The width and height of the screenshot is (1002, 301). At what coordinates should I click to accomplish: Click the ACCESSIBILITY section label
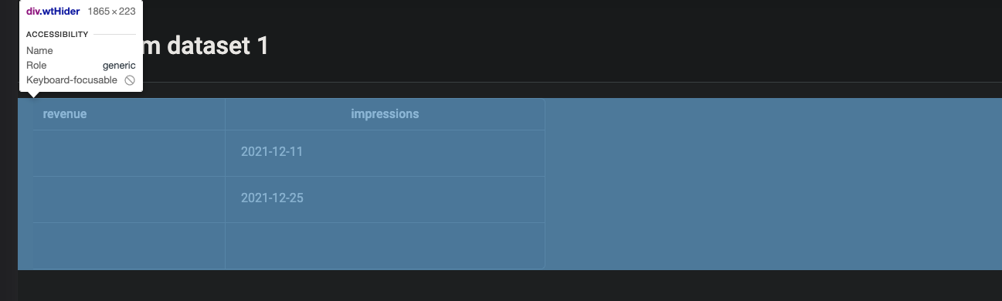(x=57, y=34)
